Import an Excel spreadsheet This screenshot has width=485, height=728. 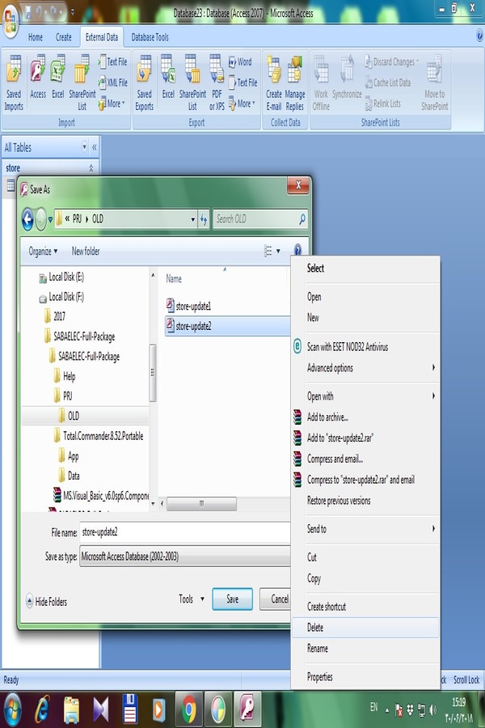[x=57, y=77]
